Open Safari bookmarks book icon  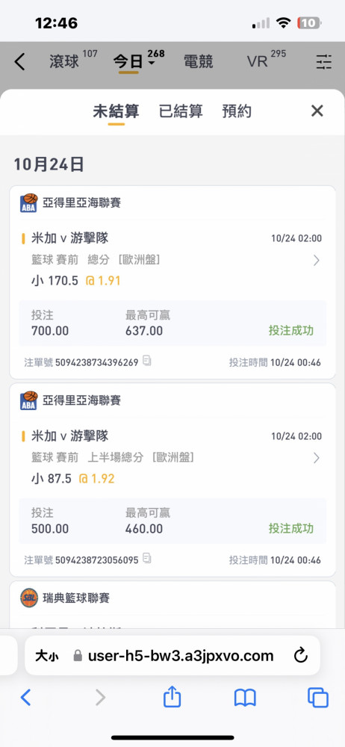[x=245, y=698]
